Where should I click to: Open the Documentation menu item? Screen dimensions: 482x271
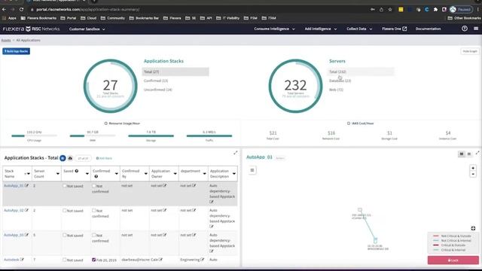click(428, 29)
